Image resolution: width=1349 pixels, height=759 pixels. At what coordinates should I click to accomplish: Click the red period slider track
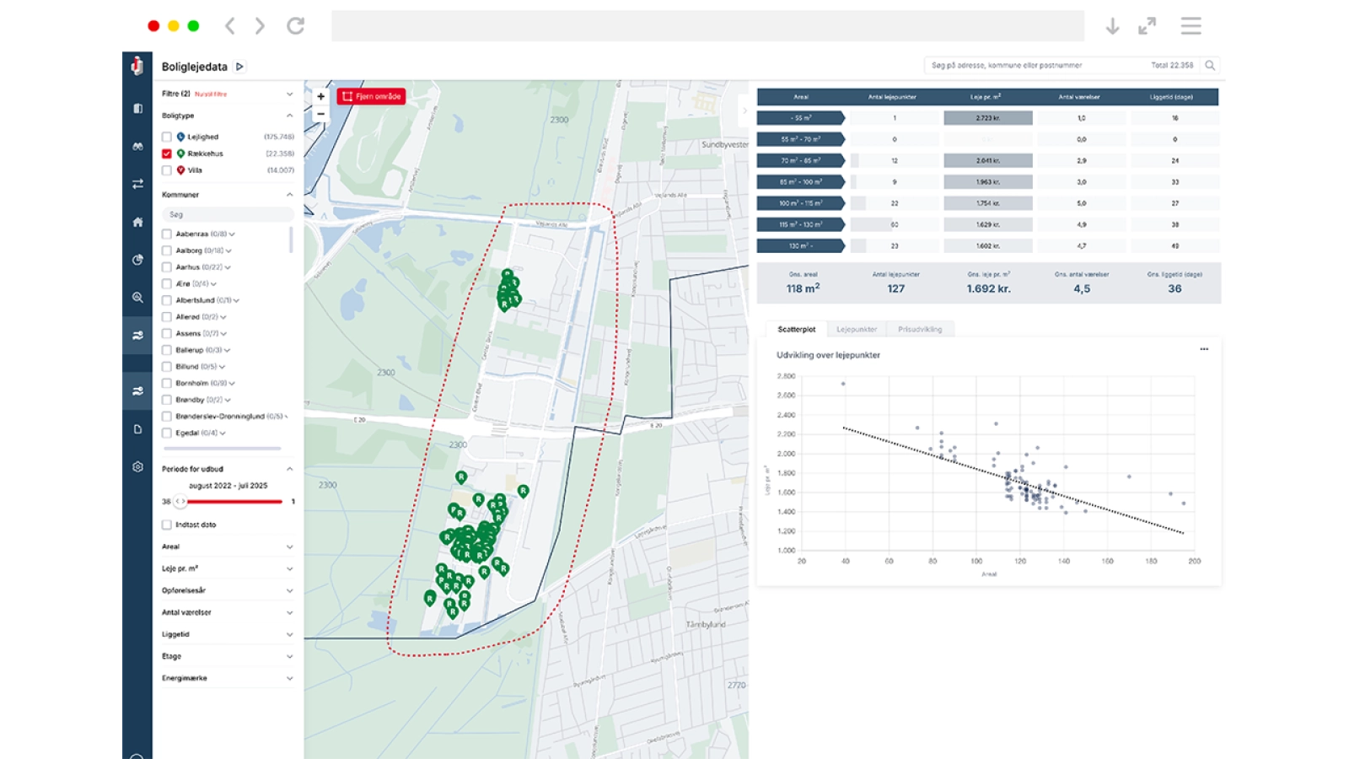pos(236,502)
